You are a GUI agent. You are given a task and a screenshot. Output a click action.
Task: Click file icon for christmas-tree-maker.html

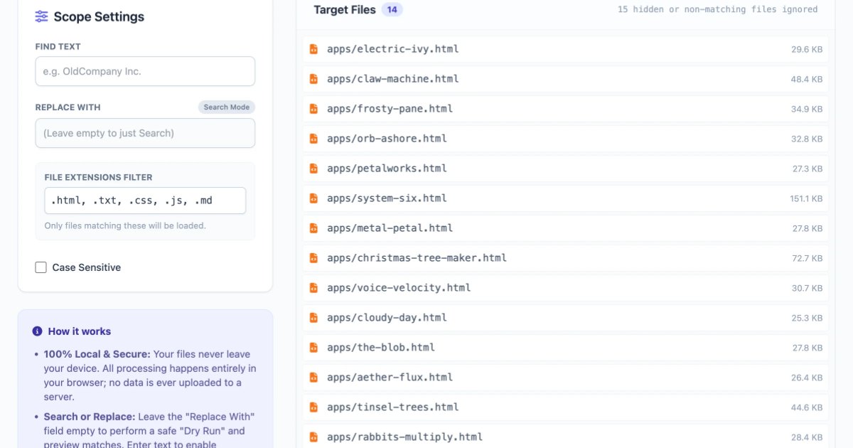[x=313, y=258]
